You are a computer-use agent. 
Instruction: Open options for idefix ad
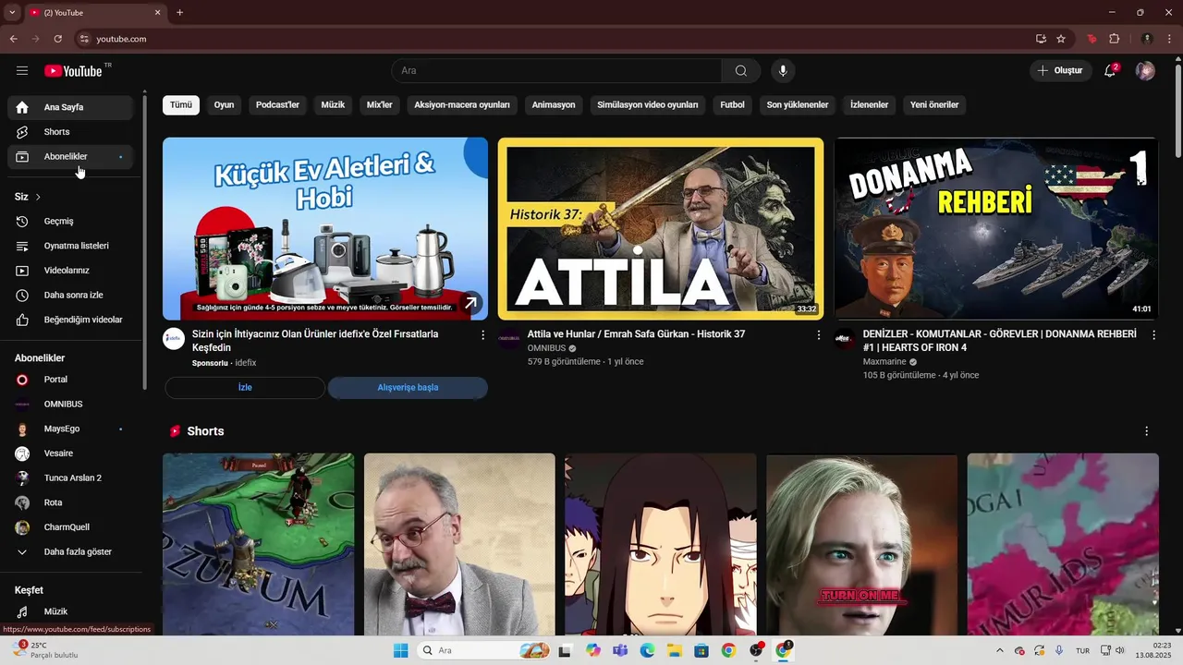pyautogui.click(x=482, y=335)
